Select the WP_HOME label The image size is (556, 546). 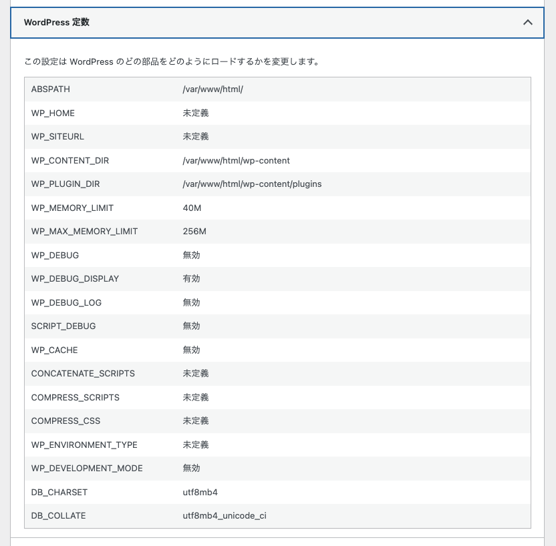pos(53,113)
